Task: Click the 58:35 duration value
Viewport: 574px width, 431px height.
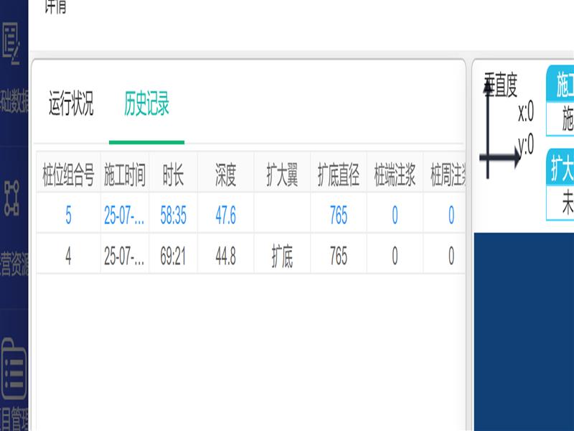Action: coord(173,216)
